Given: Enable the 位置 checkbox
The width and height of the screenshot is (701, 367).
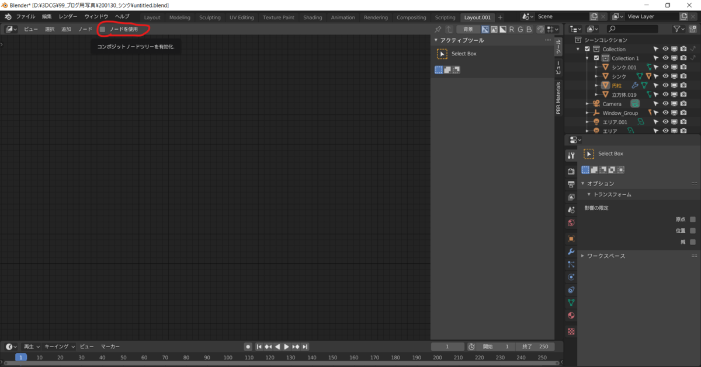Looking at the screenshot, I should [x=693, y=230].
